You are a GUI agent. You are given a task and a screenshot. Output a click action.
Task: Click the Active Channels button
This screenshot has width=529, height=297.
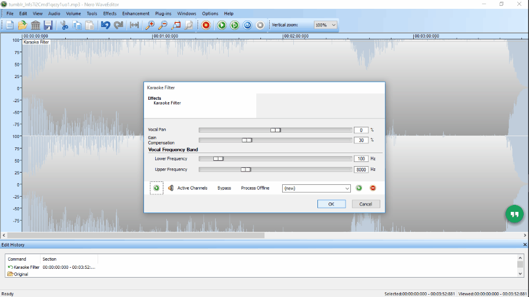pos(192,188)
